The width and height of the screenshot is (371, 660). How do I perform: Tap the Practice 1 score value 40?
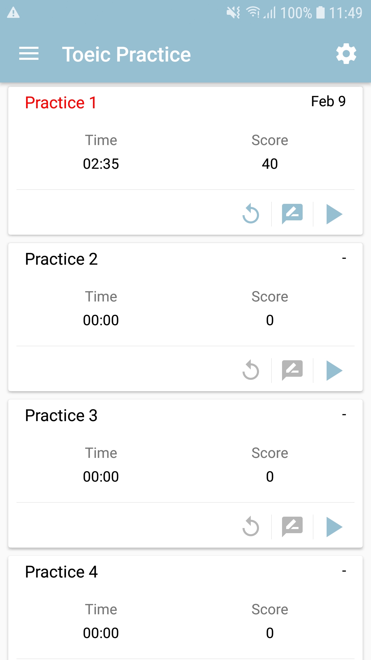(270, 164)
